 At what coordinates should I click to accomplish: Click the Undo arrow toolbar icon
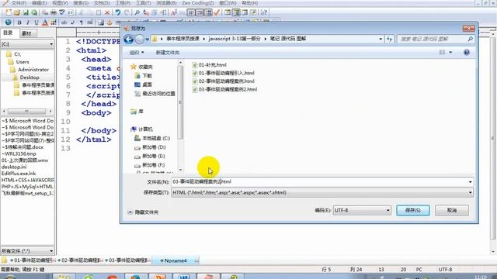coord(118,12)
